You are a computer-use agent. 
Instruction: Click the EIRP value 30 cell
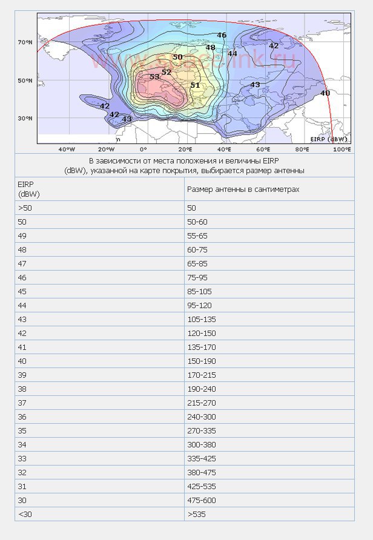(99, 501)
